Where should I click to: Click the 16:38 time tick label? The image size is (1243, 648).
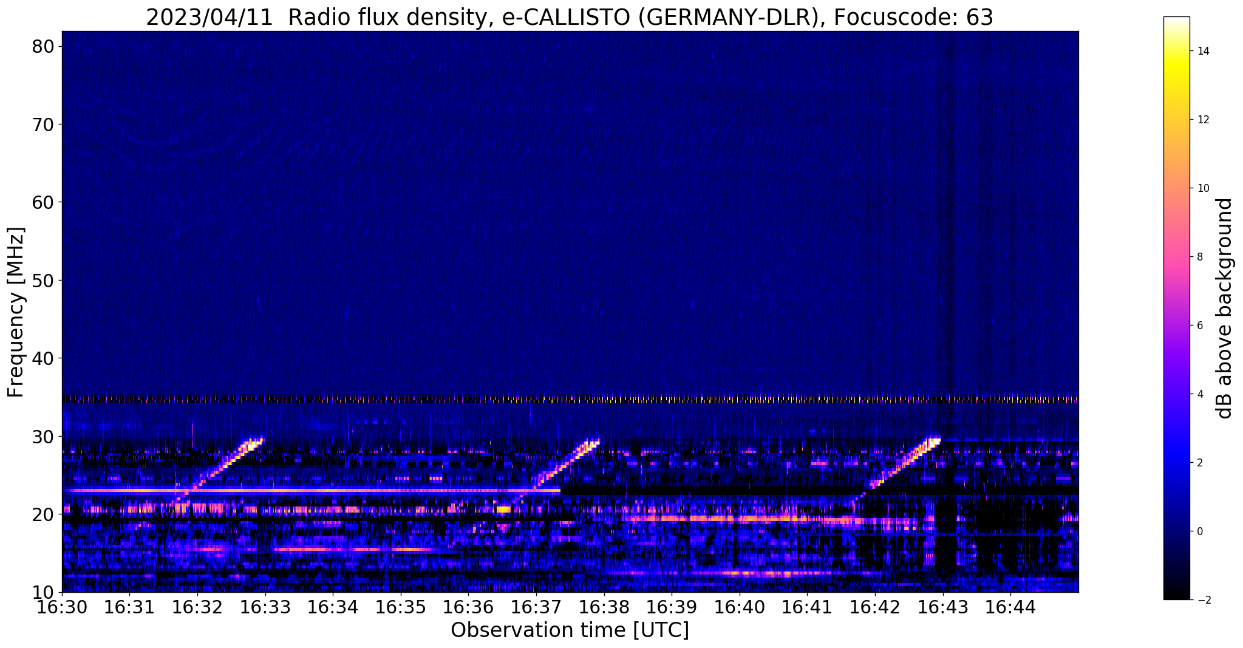click(x=604, y=607)
